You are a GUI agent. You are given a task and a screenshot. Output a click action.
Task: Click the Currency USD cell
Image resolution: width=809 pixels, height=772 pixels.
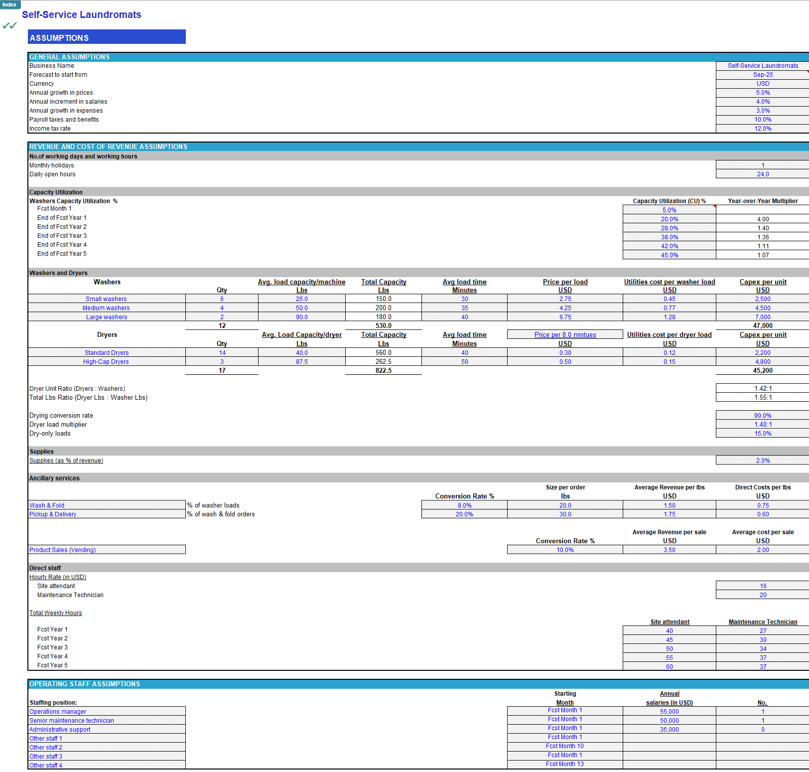click(x=762, y=84)
